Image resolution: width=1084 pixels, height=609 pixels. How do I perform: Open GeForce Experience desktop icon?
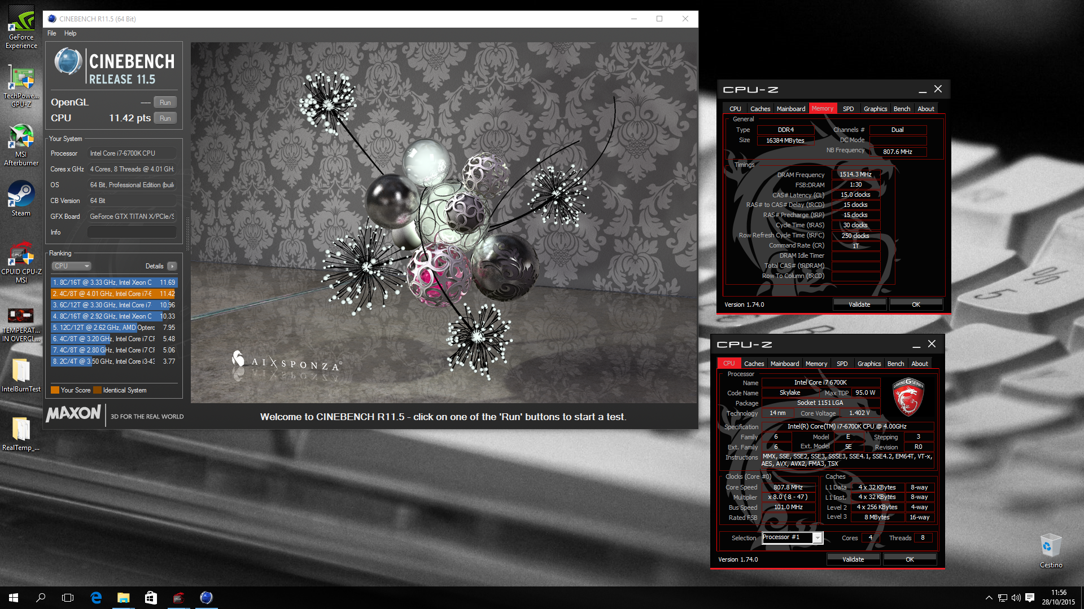pos(21,27)
